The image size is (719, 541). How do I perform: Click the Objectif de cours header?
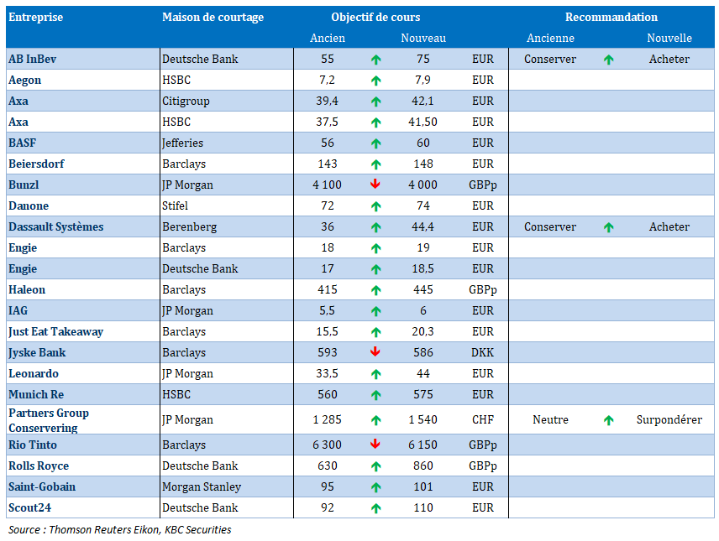click(x=375, y=17)
